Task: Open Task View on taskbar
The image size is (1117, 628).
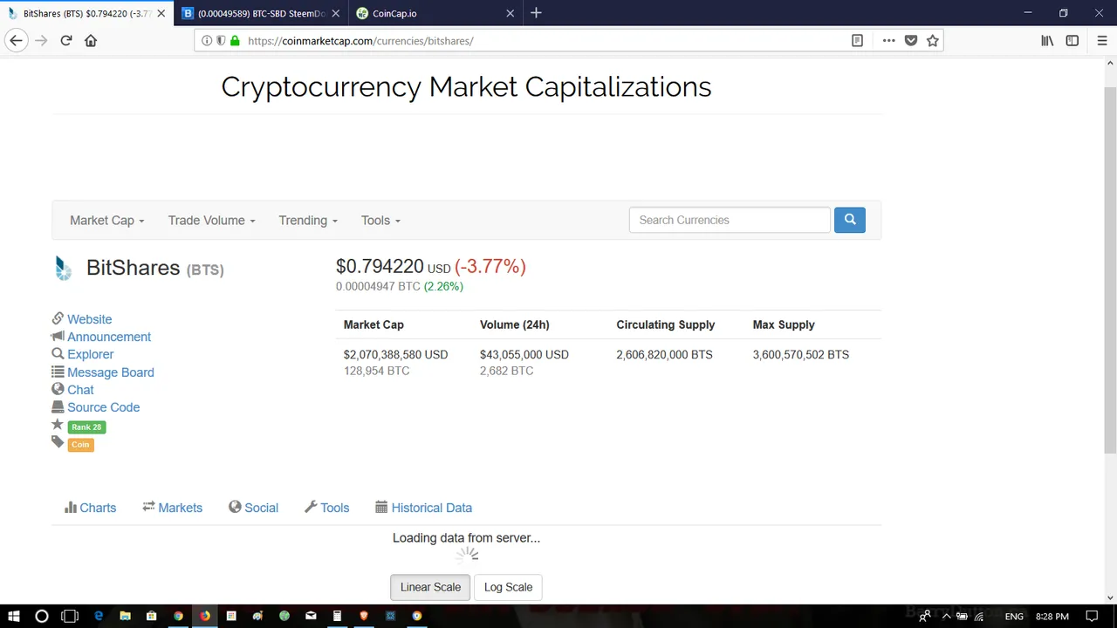Action: click(x=70, y=616)
